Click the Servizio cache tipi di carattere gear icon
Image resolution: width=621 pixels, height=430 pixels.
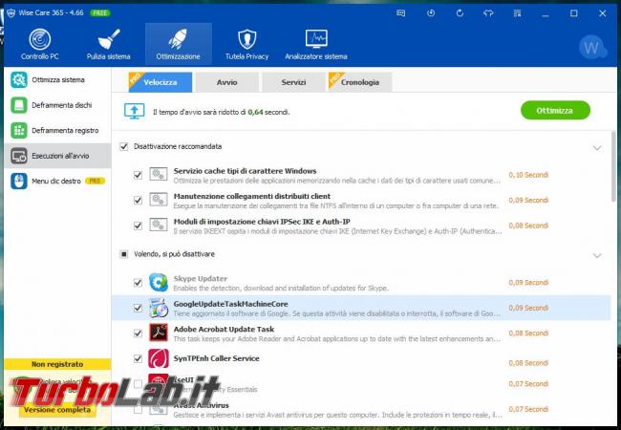[x=158, y=174]
